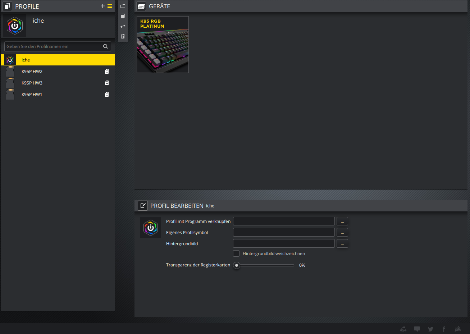This screenshot has width=470, height=334.
Task: Click the icon of the iche list row
Action: [x=10, y=60]
